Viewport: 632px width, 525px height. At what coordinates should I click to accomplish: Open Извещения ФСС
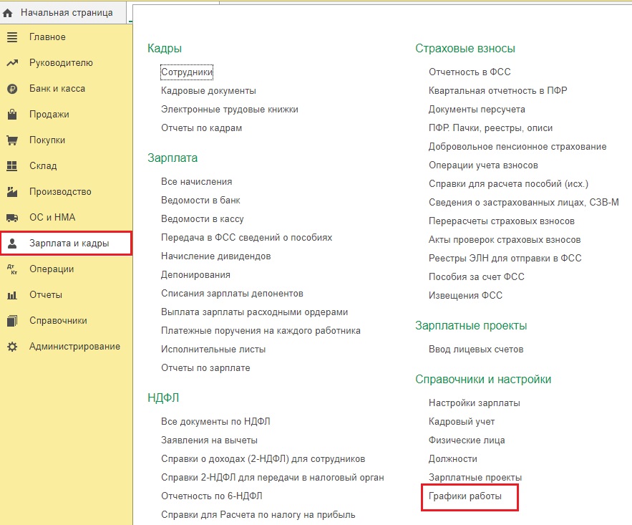point(465,296)
